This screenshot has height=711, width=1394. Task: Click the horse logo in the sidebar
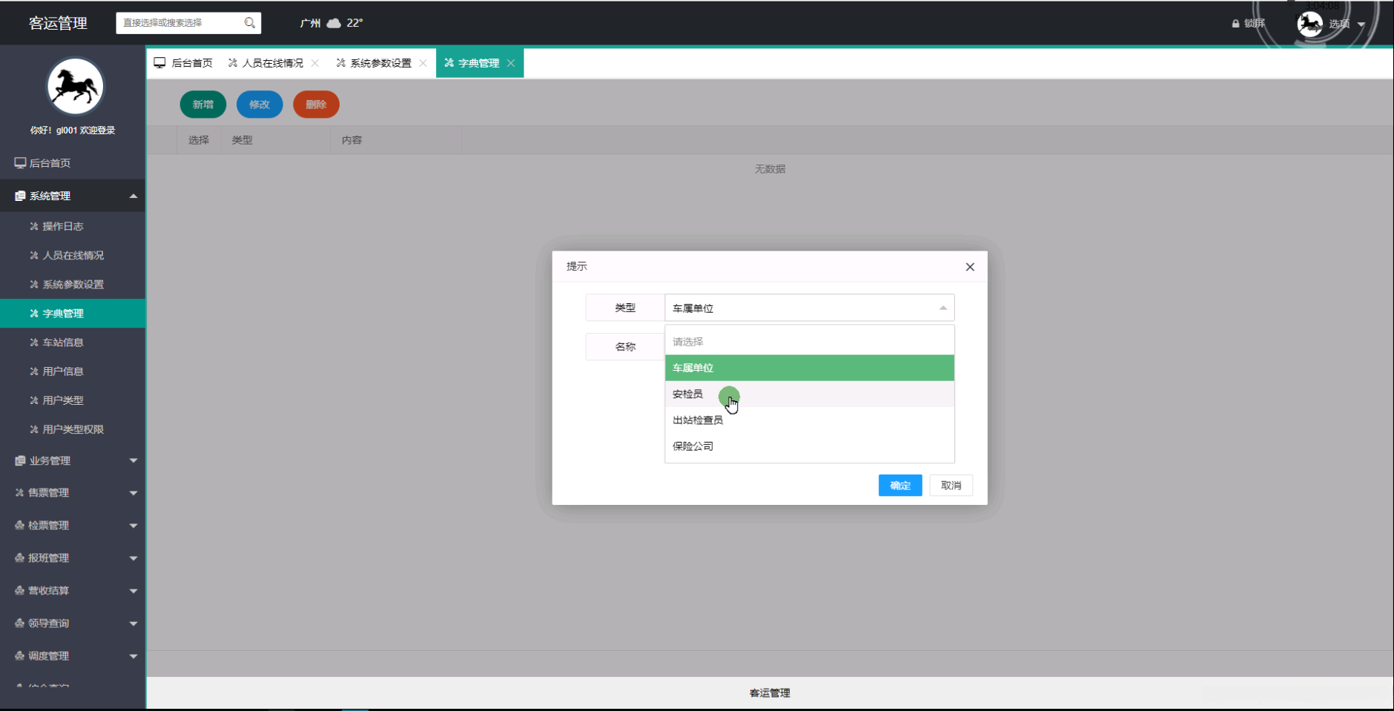[x=75, y=87]
